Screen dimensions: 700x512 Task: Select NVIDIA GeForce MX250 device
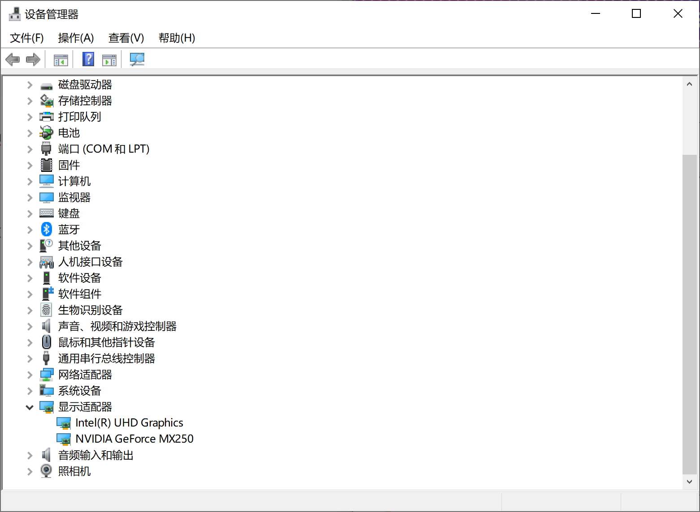point(134,439)
